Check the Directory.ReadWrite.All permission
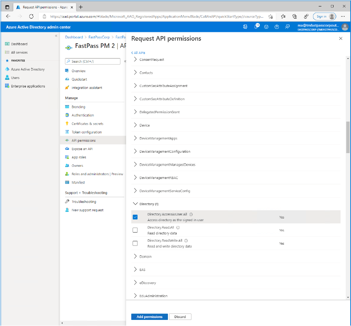Image resolution: width=351 pixels, height=326 pixels. (135, 243)
